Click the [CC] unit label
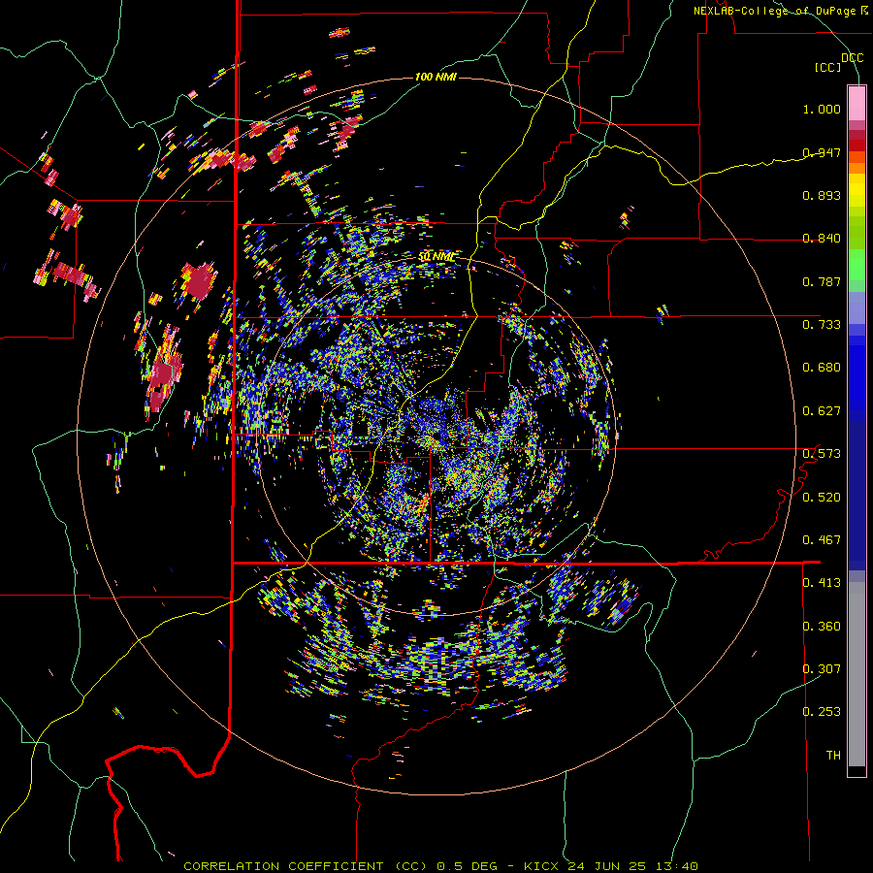 click(827, 67)
